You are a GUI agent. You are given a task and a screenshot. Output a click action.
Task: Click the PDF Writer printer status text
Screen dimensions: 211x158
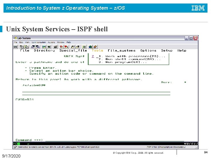tap(166, 147)
